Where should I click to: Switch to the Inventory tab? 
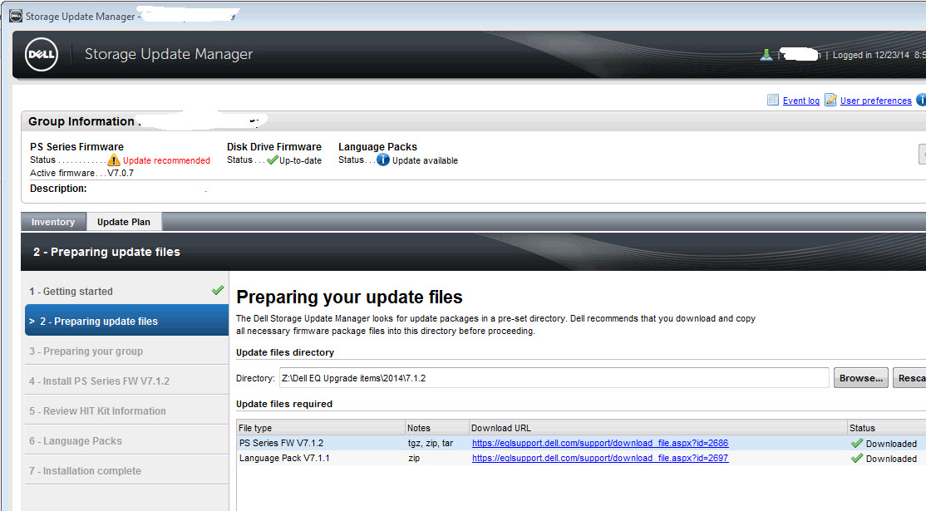[x=53, y=222]
